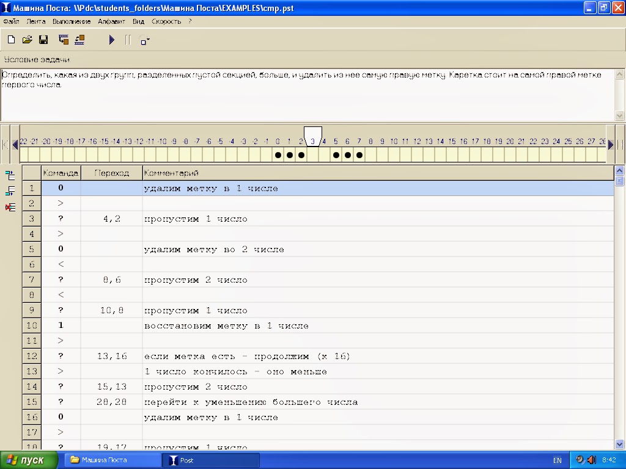Image resolution: width=626 pixels, height=469 pixels.
Task: Click the Комментарий column header
Action: [378, 173]
